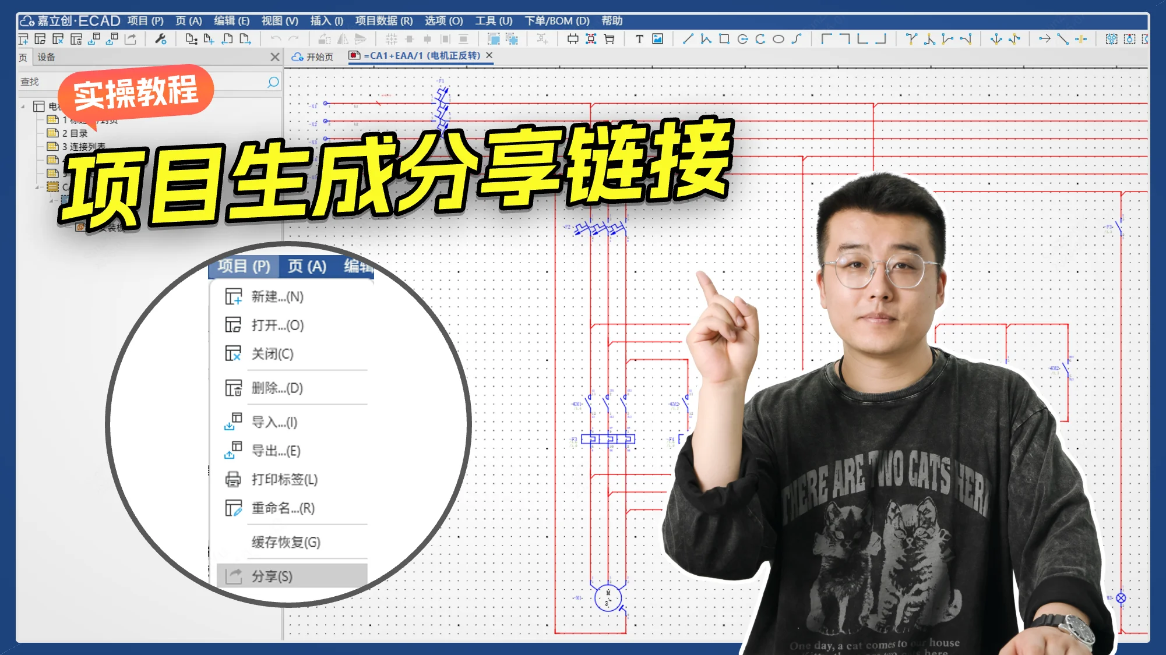The height and width of the screenshot is (655, 1166).
Task: Click the shopping cart icon in toolbar
Action: click(610, 39)
